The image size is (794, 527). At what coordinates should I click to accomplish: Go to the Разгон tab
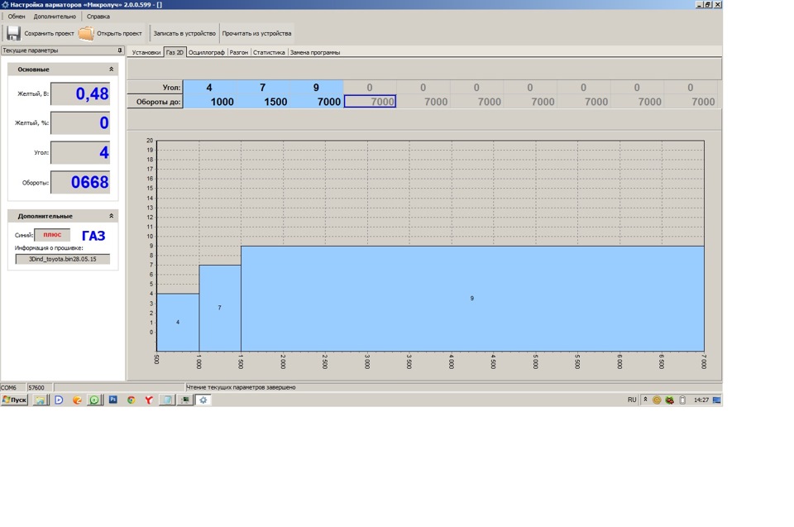tap(239, 52)
